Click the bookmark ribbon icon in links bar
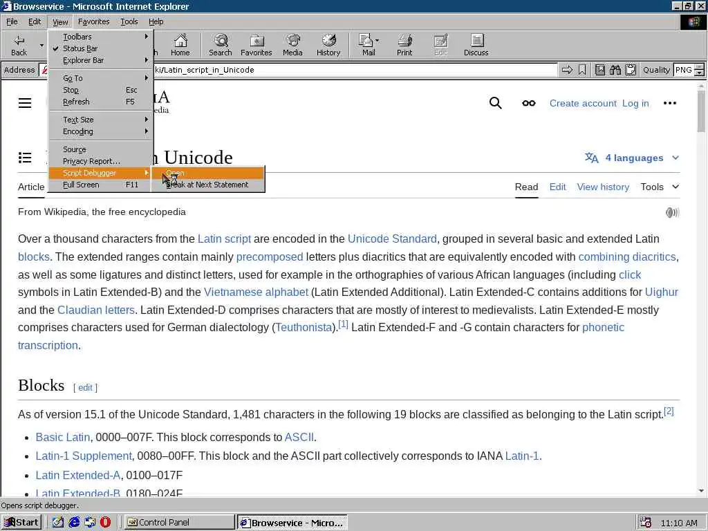 582,70
